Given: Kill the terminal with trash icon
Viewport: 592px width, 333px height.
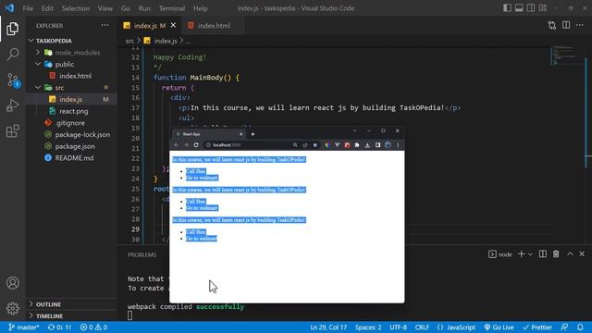Looking at the screenshot, I should pyautogui.click(x=556, y=254).
